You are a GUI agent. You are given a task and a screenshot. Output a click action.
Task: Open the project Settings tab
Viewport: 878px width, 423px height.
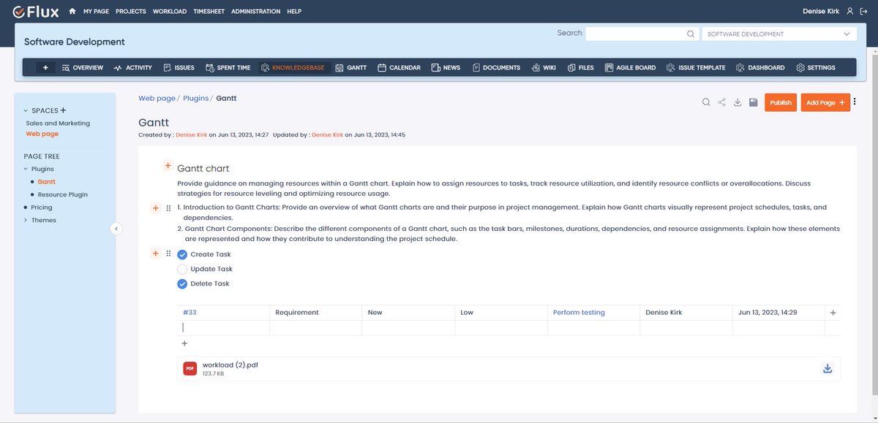[x=815, y=67]
